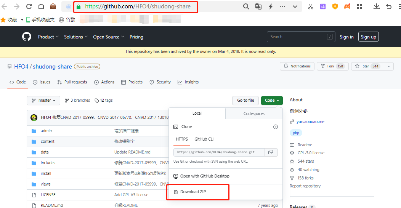Image resolution: width=401 pixels, height=208 pixels.
Task: Switch to the Issues tab
Action: point(42,82)
